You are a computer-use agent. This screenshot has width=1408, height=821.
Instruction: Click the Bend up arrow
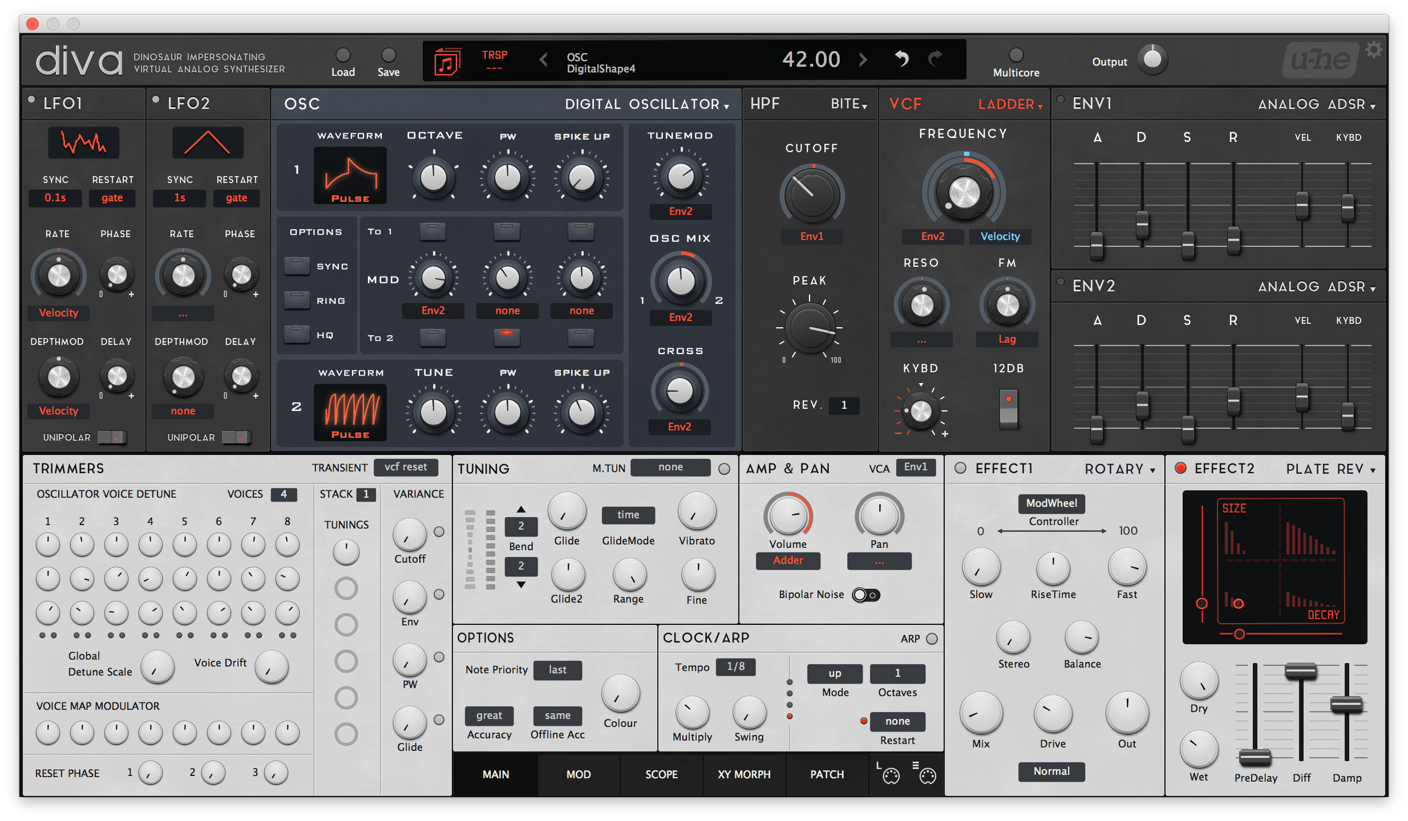[521, 509]
